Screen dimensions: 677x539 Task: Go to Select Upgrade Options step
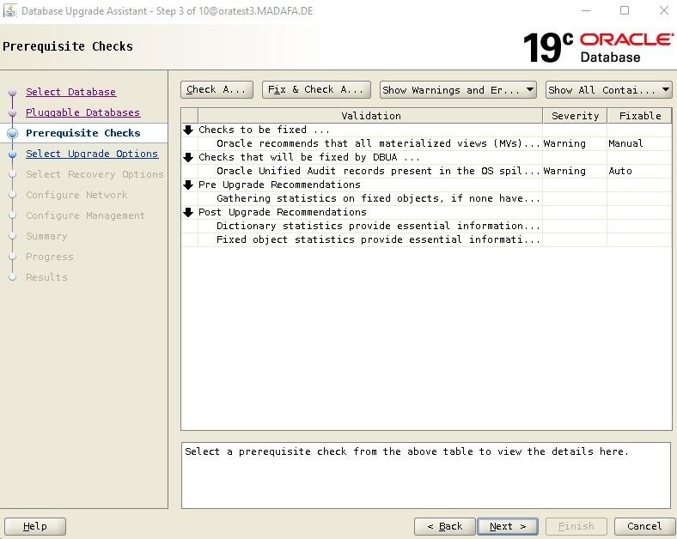92,154
